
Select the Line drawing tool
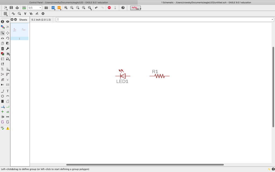click(2, 91)
